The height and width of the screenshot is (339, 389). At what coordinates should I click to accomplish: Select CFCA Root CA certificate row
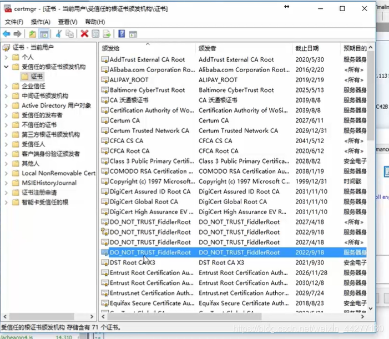pos(234,151)
